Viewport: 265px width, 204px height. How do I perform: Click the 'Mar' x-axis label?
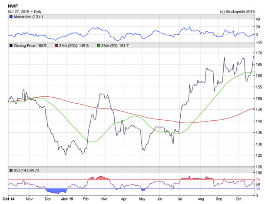coord(104,199)
